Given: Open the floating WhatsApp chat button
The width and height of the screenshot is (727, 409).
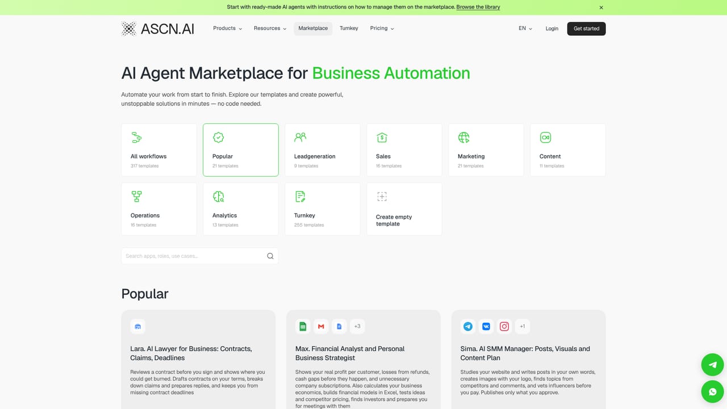Looking at the screenshot, I should click(712, 391).
